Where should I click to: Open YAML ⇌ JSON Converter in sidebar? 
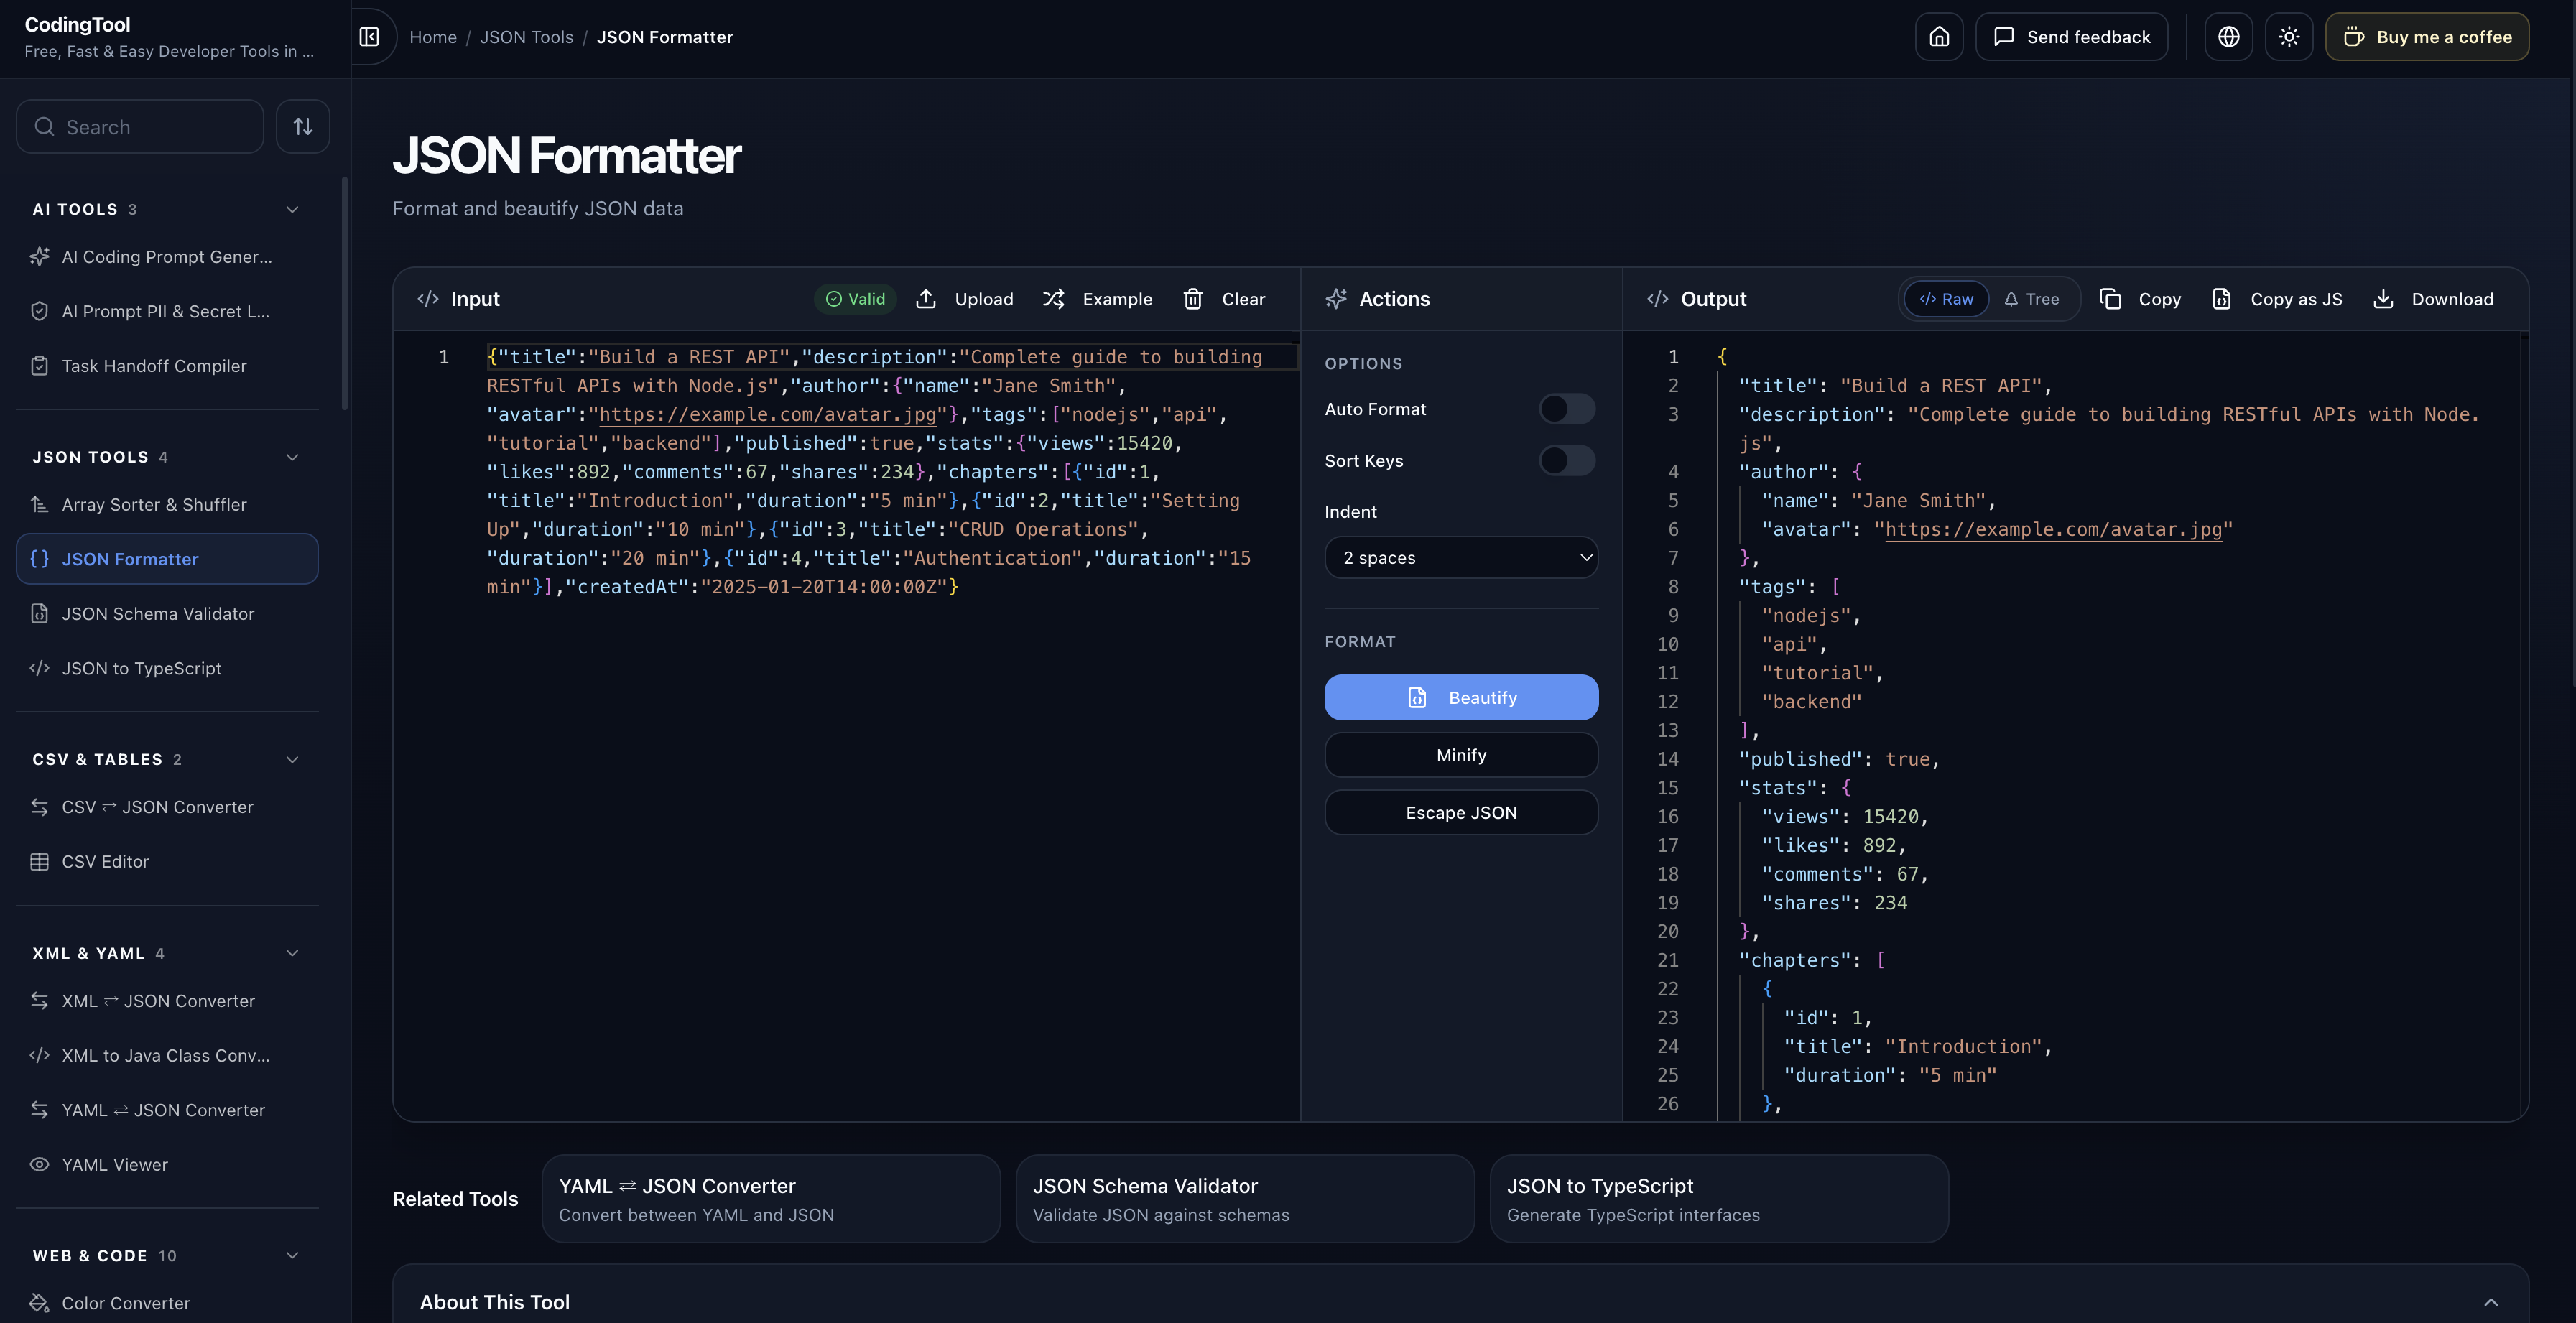coord(167,1110)
